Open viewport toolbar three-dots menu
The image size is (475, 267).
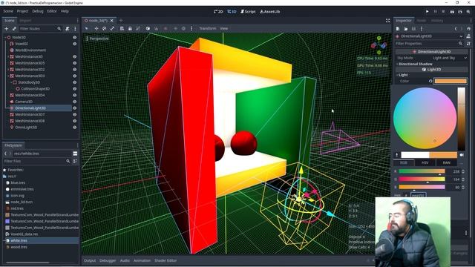point(191,28)
